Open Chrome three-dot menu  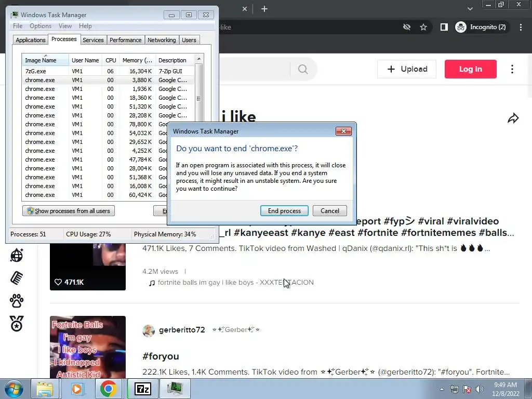pyautogui.click(x=521, y=27)
